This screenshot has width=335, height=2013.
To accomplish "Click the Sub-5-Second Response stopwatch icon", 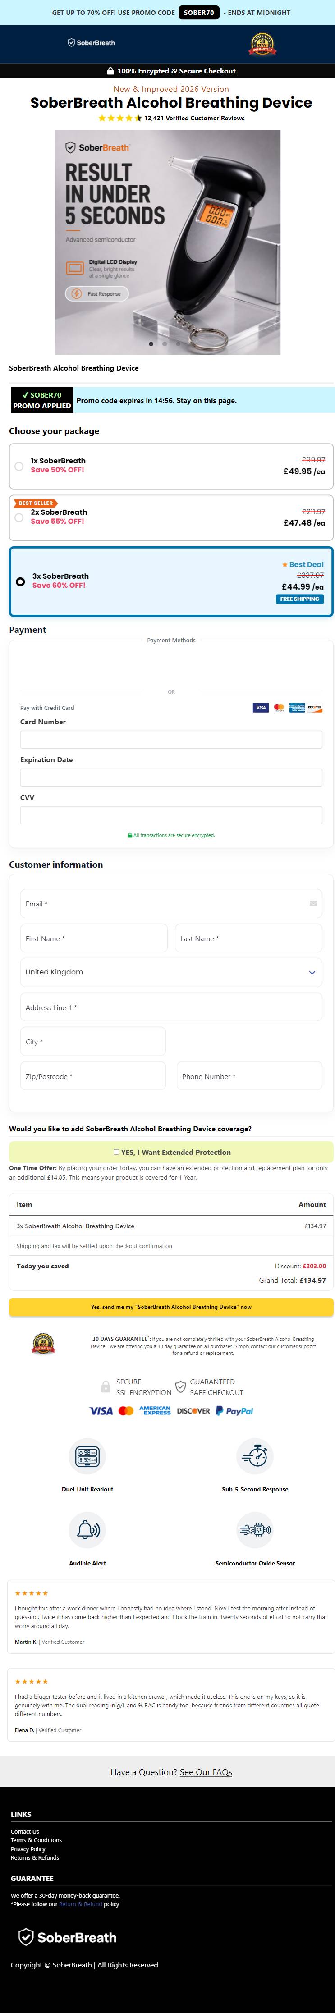I will point(255,1457).
